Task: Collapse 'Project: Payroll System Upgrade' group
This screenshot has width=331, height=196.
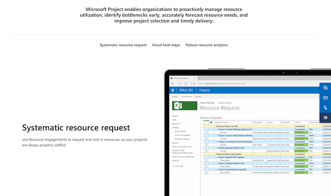Action: [x=217, y=170]
